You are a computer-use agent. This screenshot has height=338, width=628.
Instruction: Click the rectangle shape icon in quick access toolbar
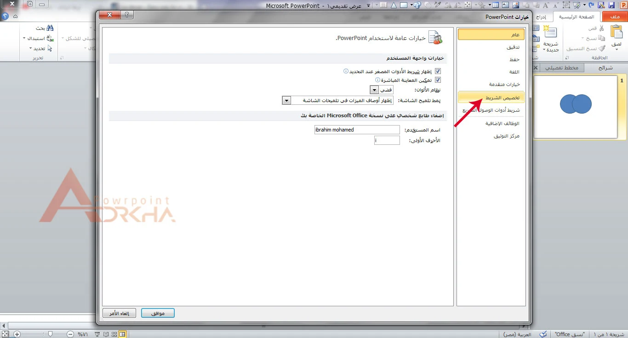(x=403, y=5)
